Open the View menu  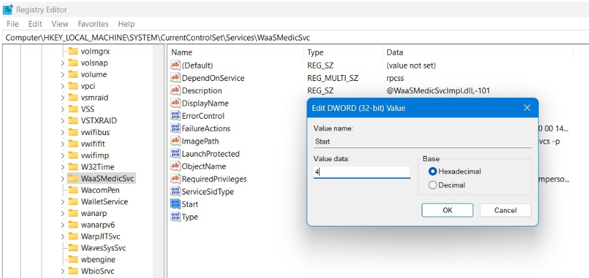[60, 24]
